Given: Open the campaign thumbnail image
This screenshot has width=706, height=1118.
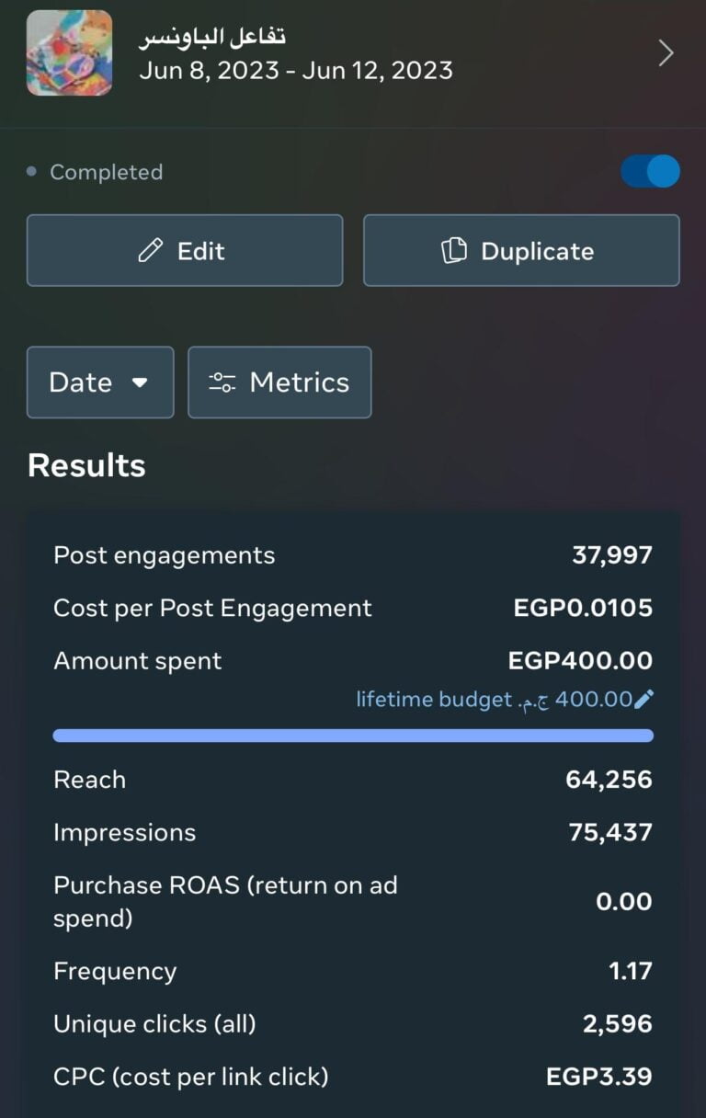Looking at the screenshot, I should click(x=70, y=53).
